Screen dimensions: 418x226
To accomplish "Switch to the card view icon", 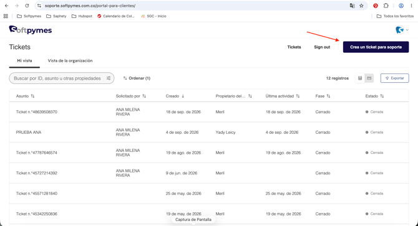I will [369, 78].
